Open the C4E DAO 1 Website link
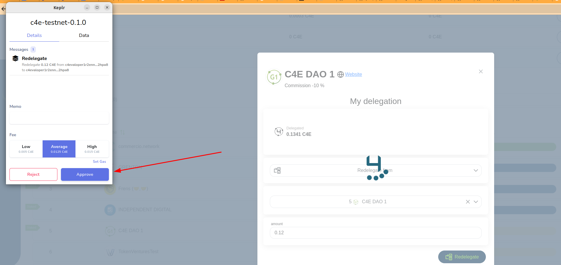Image resolution: width=561 pixels, height=265 pixels. pyautogui.click(x=353, y=74)
